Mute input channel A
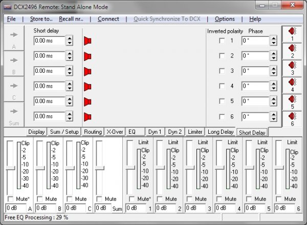The width and height of the screenshot is (307, 225). click(10, 199)
